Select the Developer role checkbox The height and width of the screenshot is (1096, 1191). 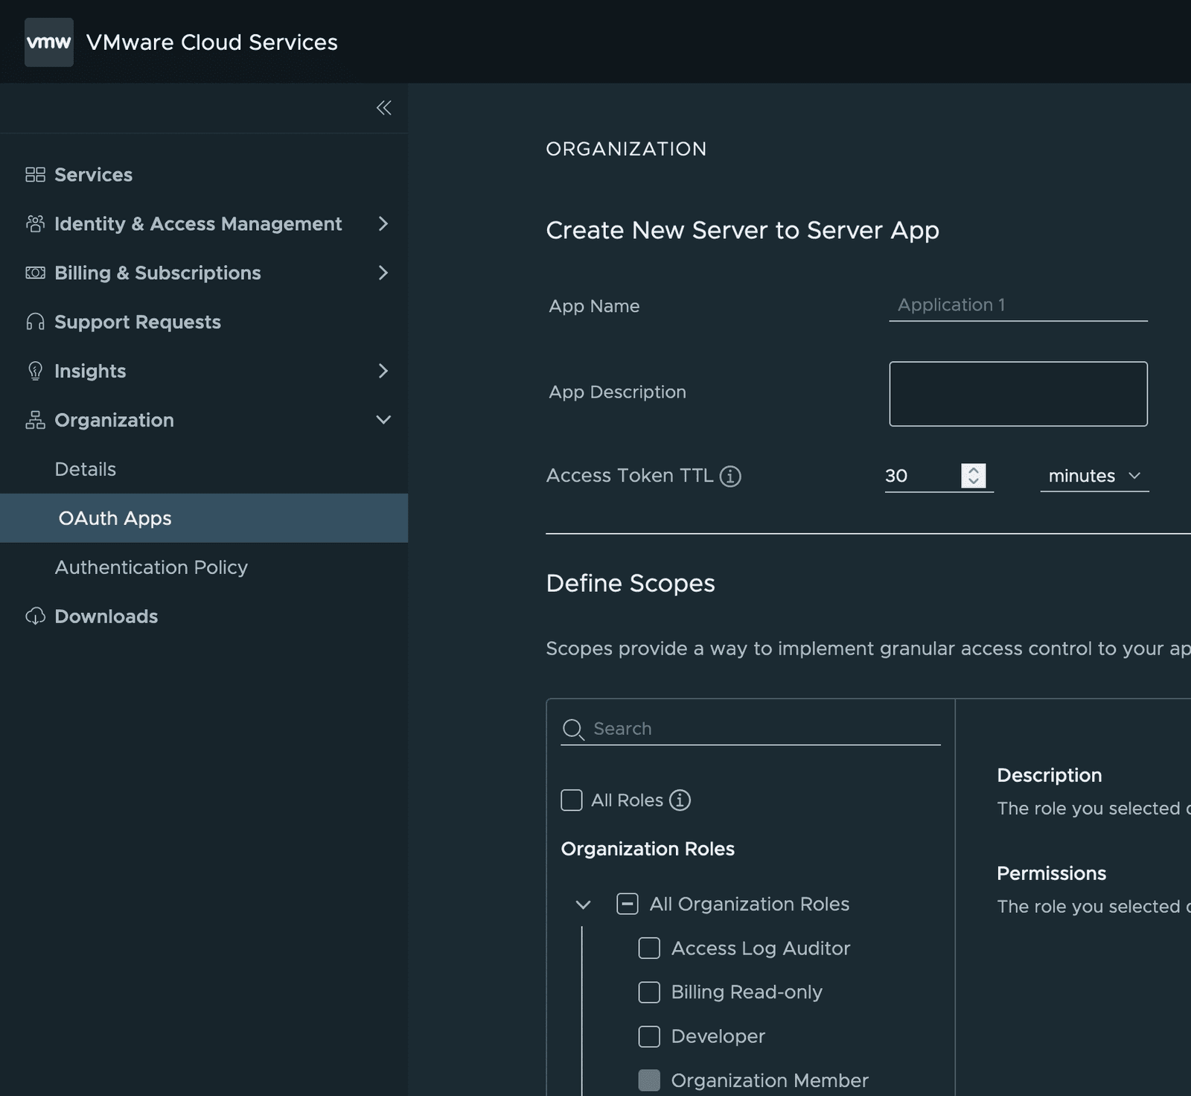[649, 1036]
